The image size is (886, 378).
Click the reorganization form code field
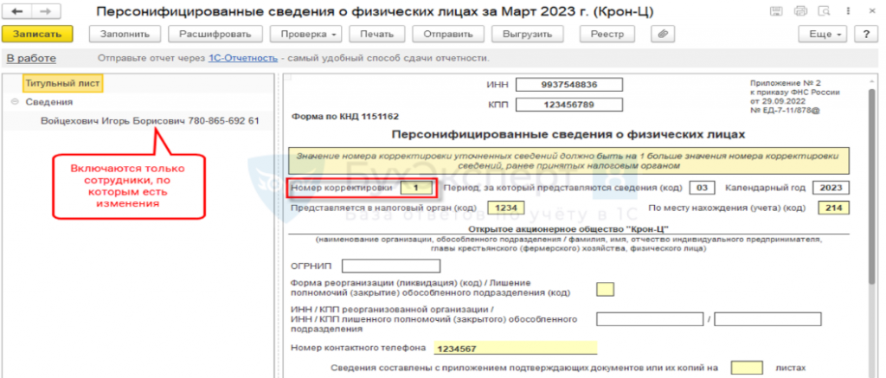[605, 289]
